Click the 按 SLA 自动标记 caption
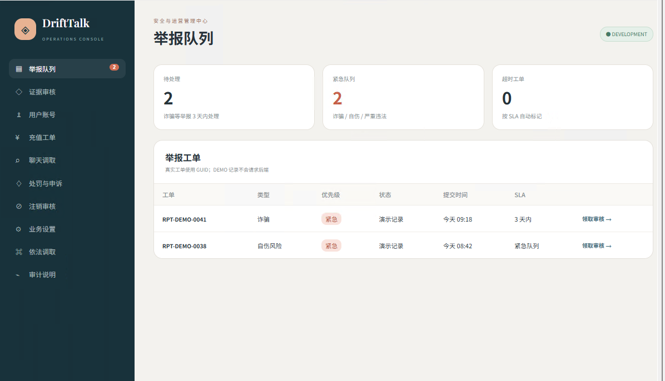 point(522,116)
